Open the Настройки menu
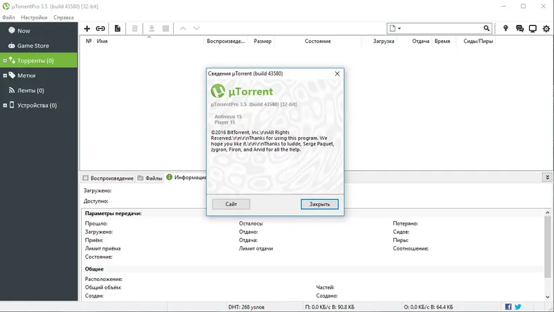This screenshot has height=312, width=554. [x=34, y=17]
